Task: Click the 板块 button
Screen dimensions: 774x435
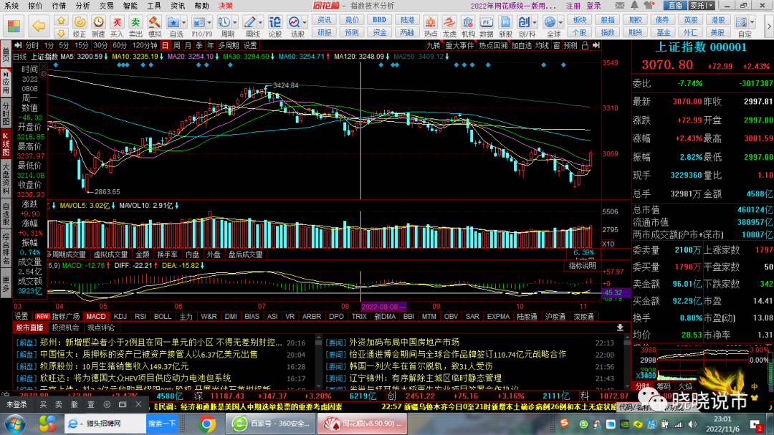Action: tap(580, 20)
